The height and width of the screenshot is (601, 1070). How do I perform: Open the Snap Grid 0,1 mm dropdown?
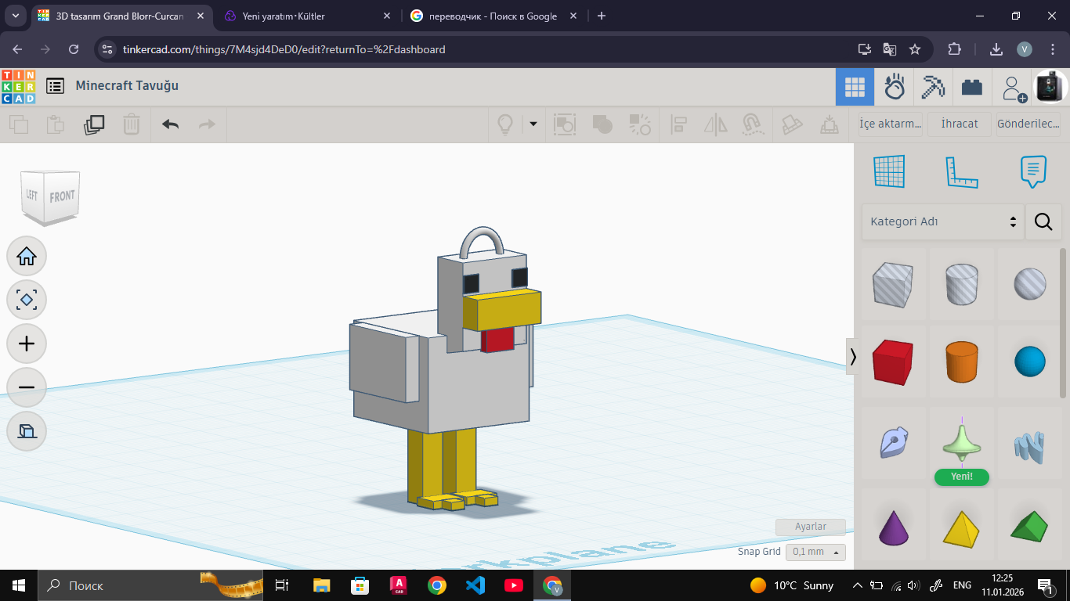pos(815,552)
